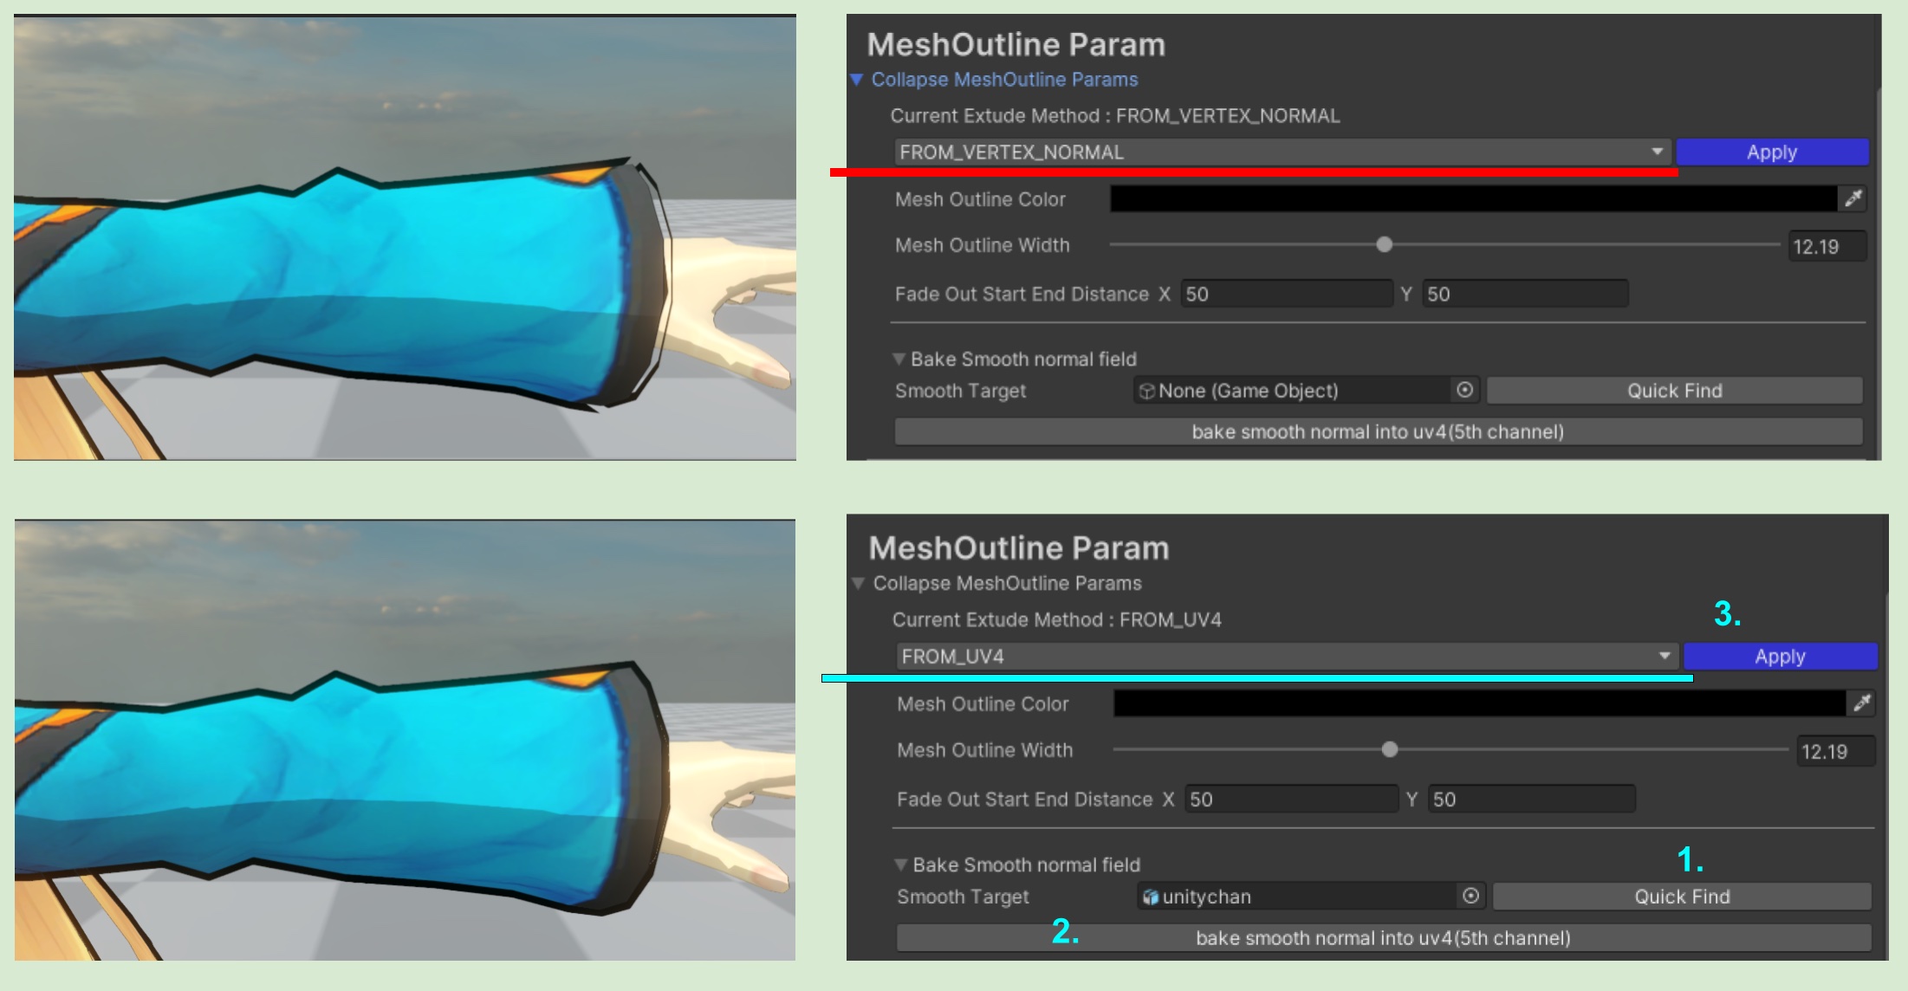
Task: Open the FROM_UV4 extrude method dropdown
Action: (1287, 657)
